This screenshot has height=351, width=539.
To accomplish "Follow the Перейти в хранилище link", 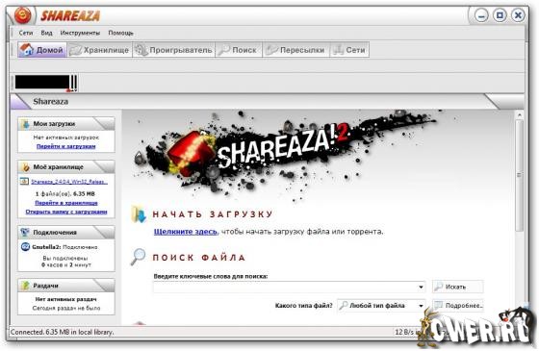I will [x=66, y=203].
